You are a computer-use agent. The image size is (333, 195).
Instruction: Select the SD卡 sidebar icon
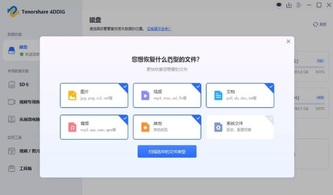click(x=12, y=84)
